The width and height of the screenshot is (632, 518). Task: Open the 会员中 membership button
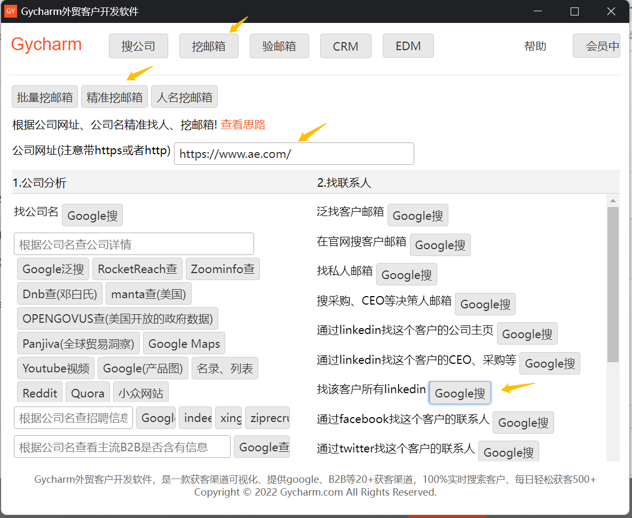pos(597,46)
